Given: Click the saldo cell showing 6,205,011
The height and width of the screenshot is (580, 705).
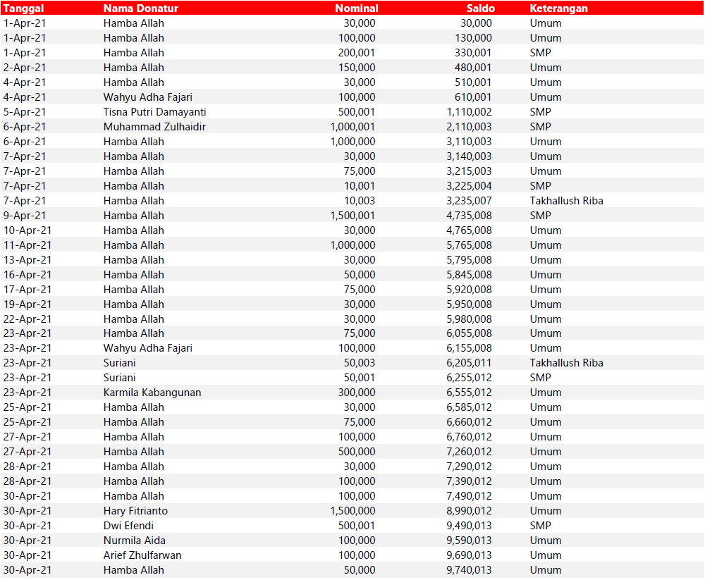Looking at the screenshot, I should click(469, 363).
